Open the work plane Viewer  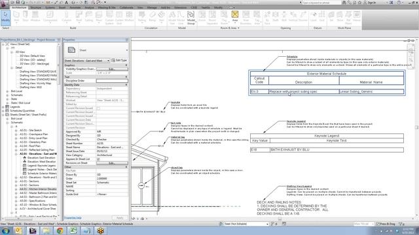357,16
